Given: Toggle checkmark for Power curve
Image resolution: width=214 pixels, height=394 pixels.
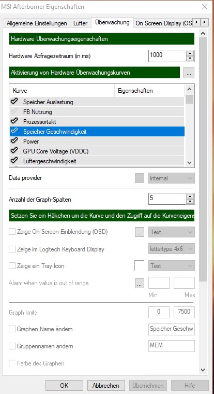Looking at the screenshot, I should tap(14, 140).
